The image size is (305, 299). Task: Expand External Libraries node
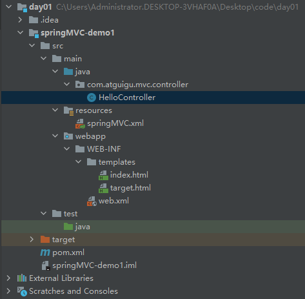(8, 278)
